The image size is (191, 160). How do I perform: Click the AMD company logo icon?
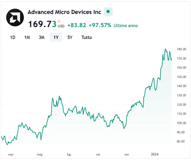(14, 17)
